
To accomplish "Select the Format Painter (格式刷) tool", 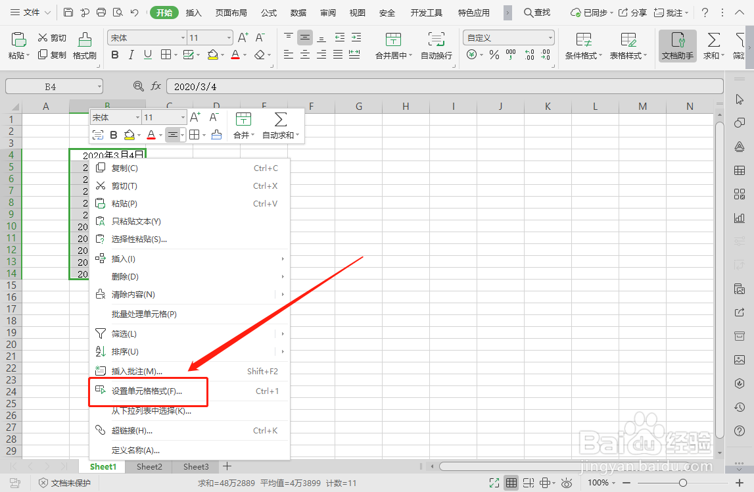I will click(84, 46).
